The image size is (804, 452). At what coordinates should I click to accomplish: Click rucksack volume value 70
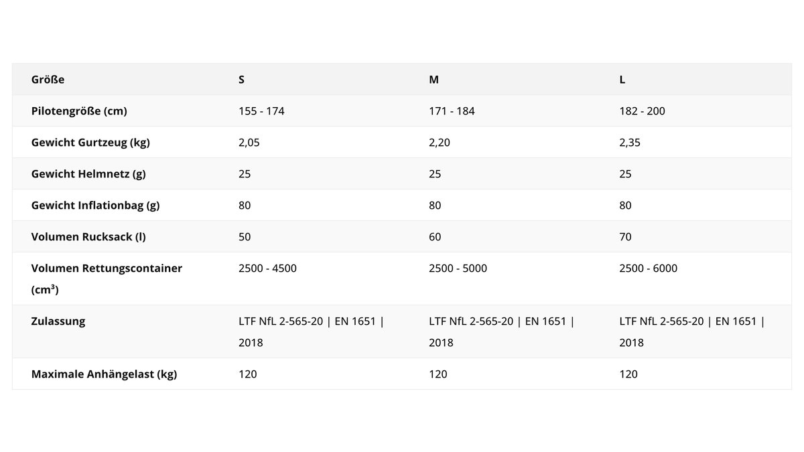(x=626, y=237)
